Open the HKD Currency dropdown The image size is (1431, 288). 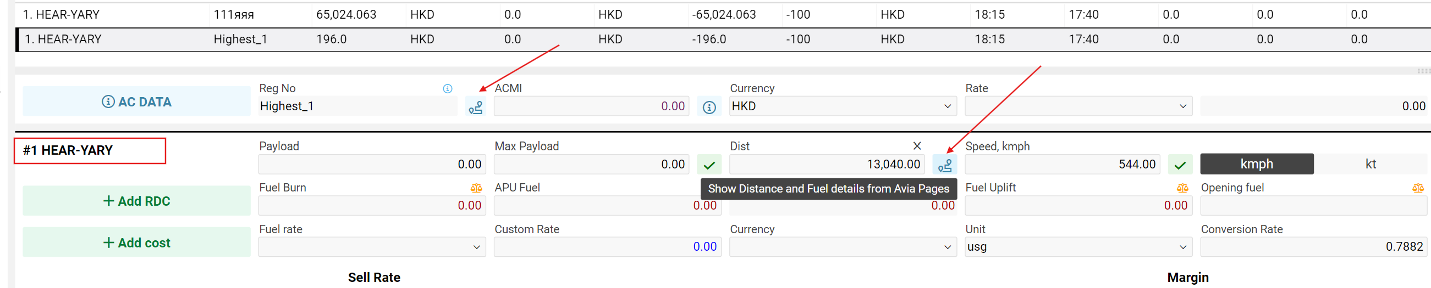[842, 106]
